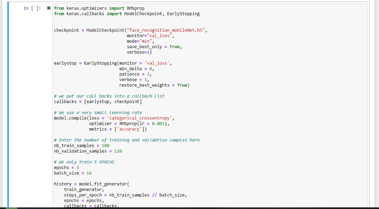The width and height of the screenshot is (379, 209).
Task: Click the nb_train_samples value 180
Action: [105, 146]
